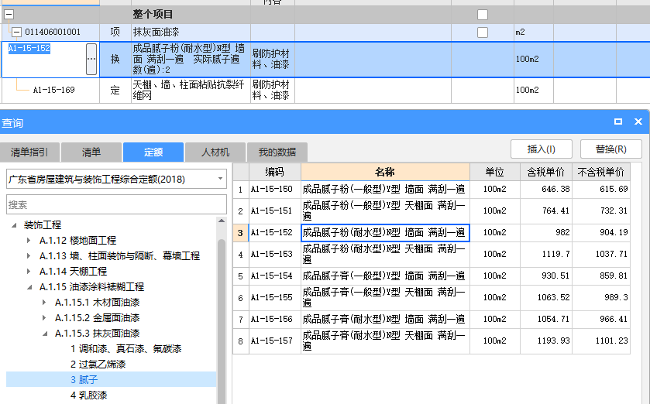Select quota row A1-15-157

432,341
